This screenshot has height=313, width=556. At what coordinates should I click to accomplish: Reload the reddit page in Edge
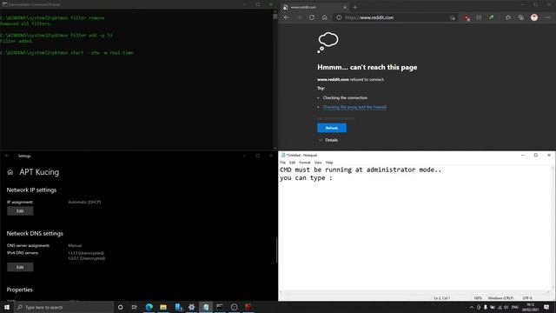coord(312,17)
